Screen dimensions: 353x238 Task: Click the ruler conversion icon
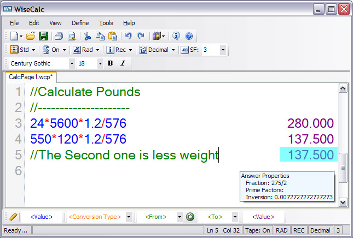(13, 217)
